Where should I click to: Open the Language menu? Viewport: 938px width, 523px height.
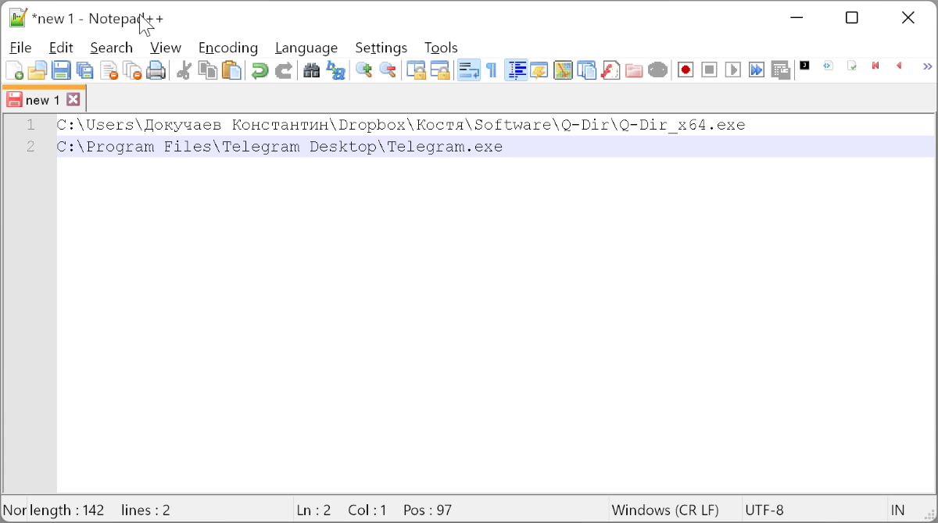(x=306, y=48)
